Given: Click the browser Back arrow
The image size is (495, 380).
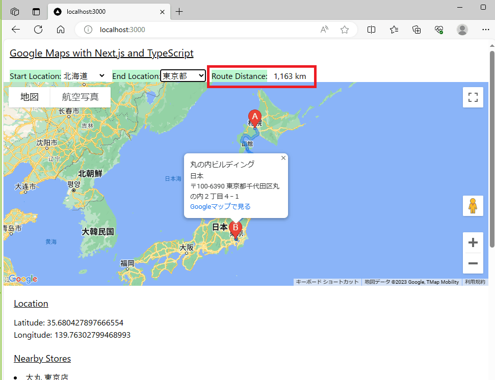Looking at the screenshot, I should (15, 30).
